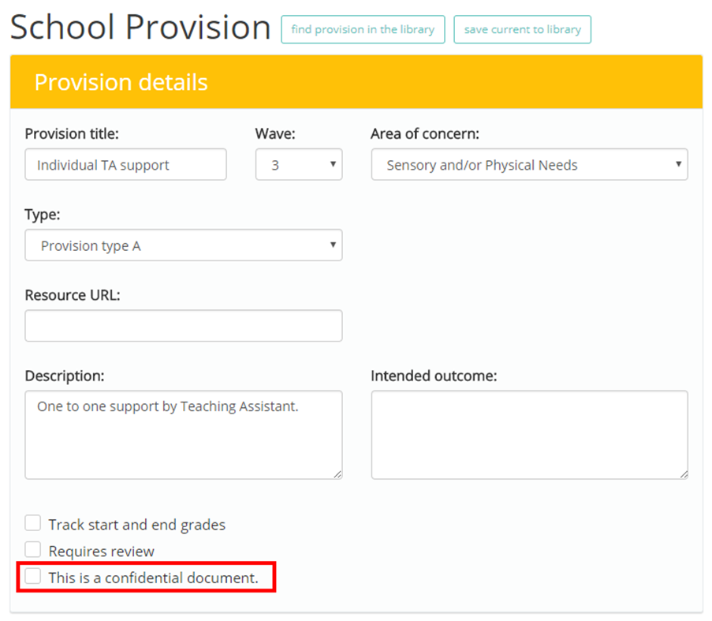712x621 pixels.
Task: Enable the Track start and end grades checkbox
Action: [32, 522]
